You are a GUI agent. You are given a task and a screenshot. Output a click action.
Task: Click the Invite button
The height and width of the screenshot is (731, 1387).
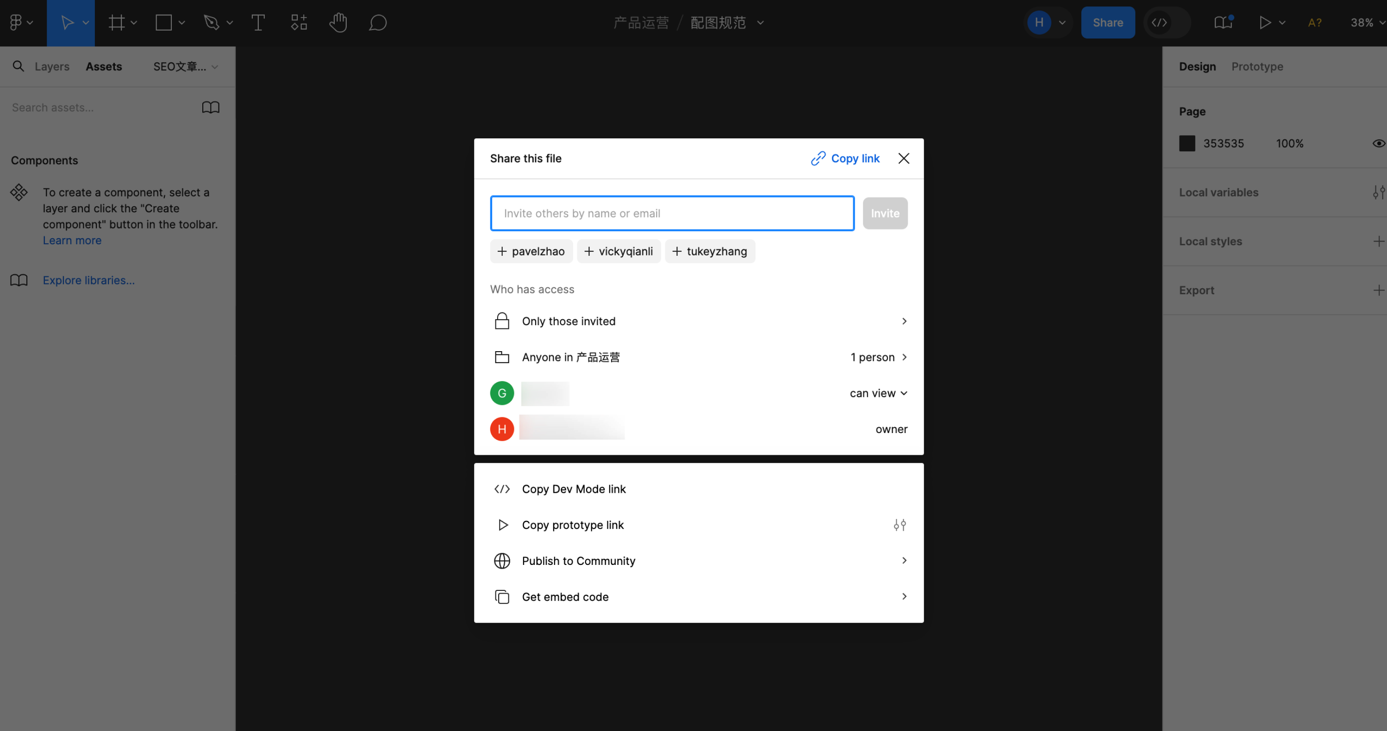885,213
